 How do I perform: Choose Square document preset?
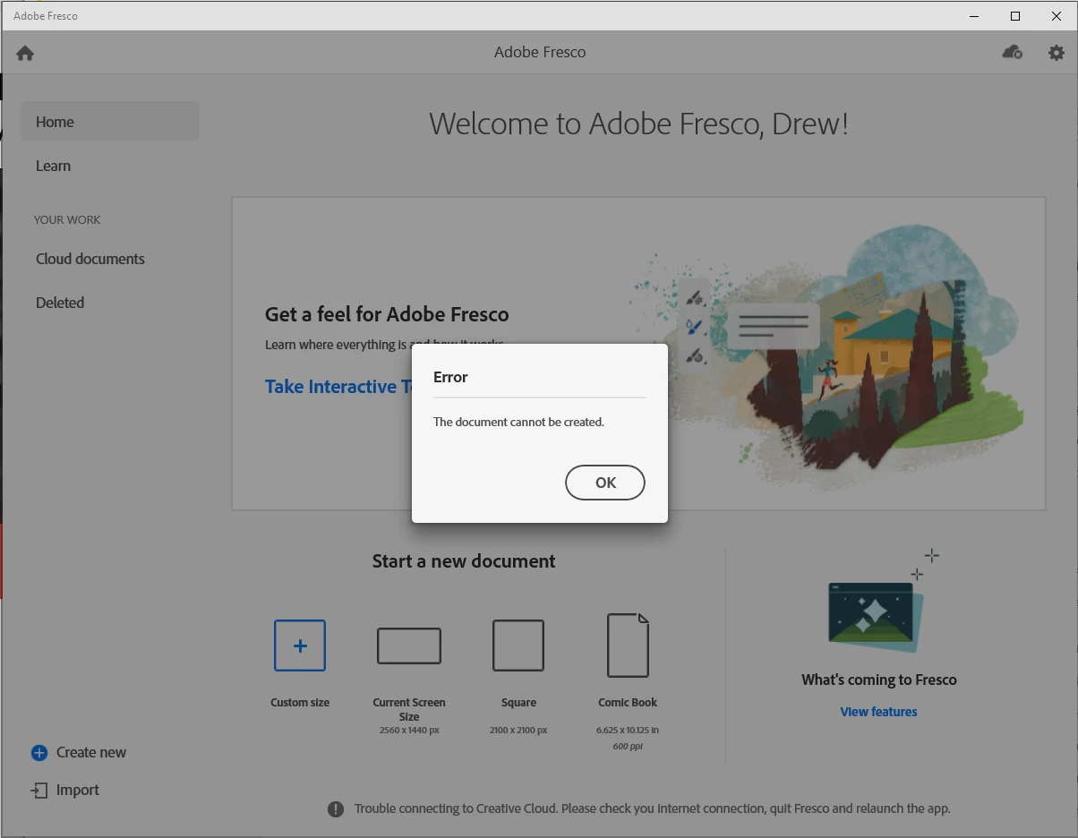(518, 646)
